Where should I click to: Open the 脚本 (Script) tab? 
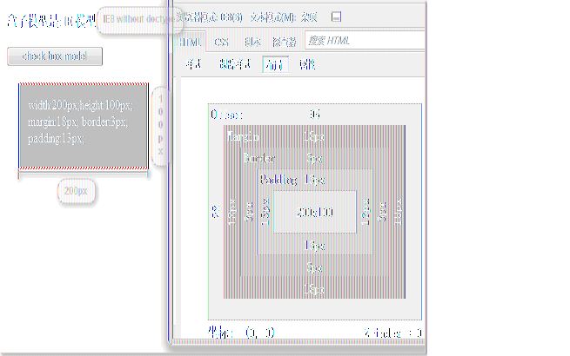252,42
